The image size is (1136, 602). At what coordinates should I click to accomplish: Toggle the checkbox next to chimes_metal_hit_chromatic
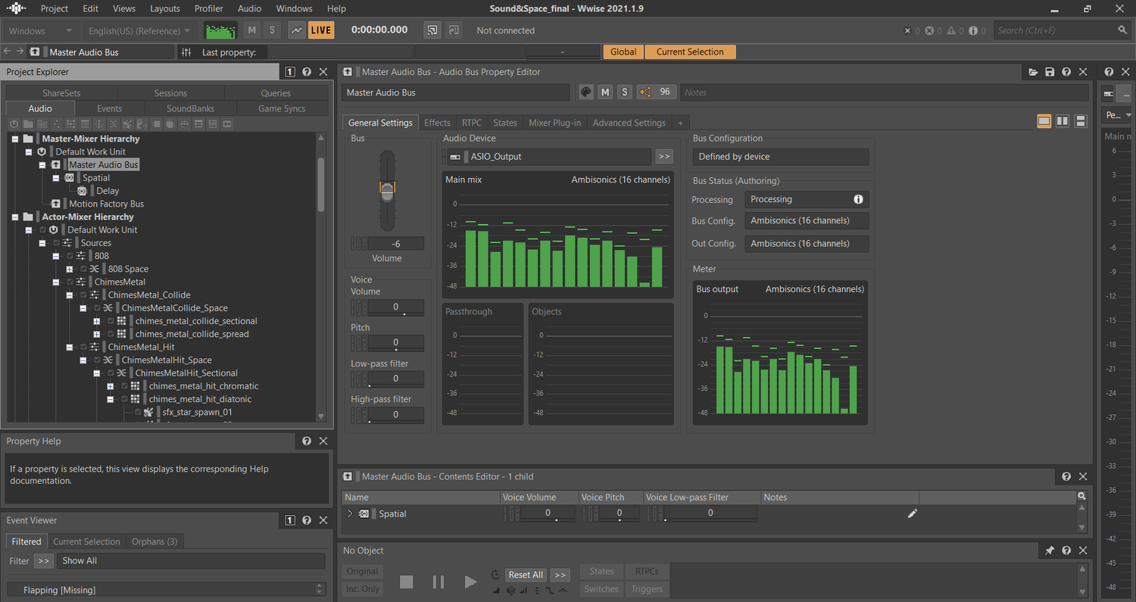[x=124, y=386]
